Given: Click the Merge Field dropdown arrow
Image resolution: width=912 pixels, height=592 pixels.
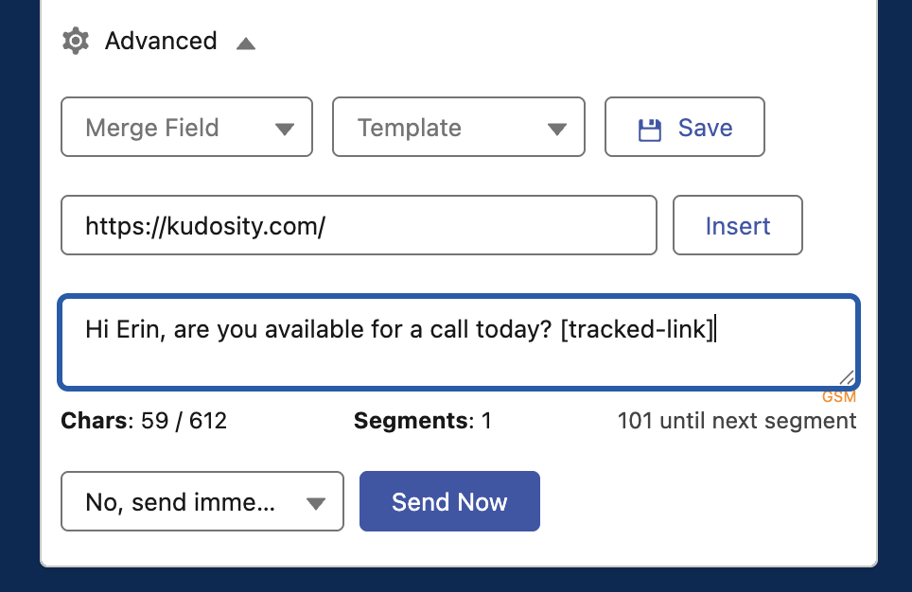Looking at the screenshot, I should (285, 130).
